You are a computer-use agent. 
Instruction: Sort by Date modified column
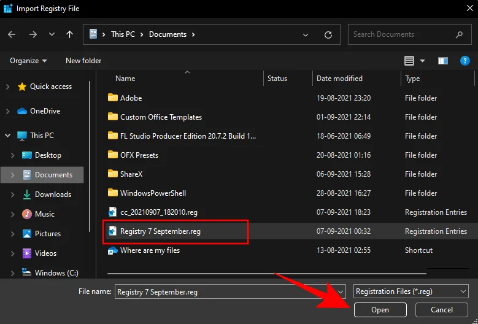click(x=339, y=79)
